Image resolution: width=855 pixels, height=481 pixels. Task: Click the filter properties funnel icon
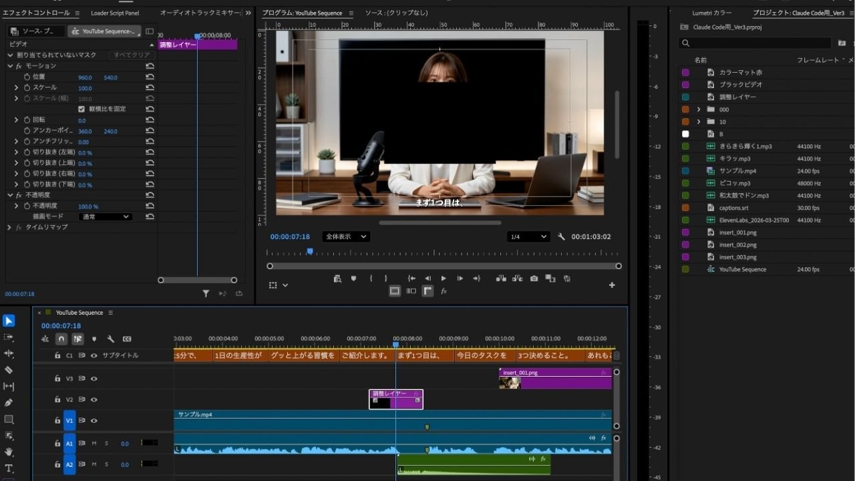[206, 293]
